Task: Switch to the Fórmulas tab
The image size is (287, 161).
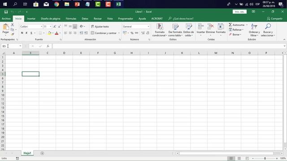Action: coord(71,19)
